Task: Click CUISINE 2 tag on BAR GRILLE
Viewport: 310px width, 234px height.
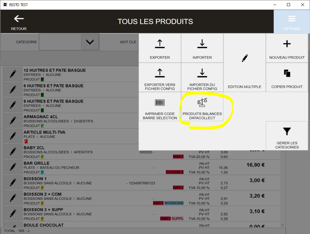Action: pyautogui.click(x=175, y=172)
